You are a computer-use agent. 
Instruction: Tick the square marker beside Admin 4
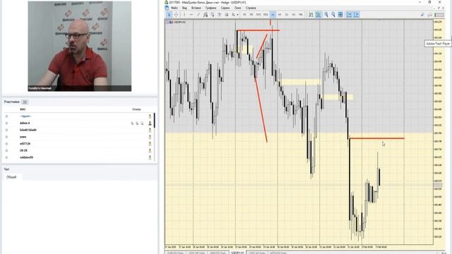(6, 123)
